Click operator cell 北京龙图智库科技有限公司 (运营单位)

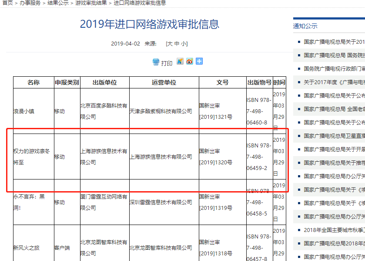(161, 248)
